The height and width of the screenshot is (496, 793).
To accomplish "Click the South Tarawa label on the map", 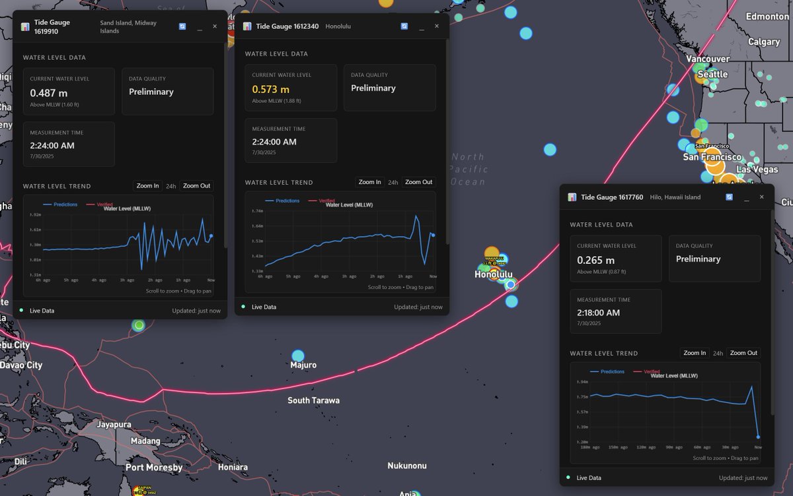I will coord(314,400).
